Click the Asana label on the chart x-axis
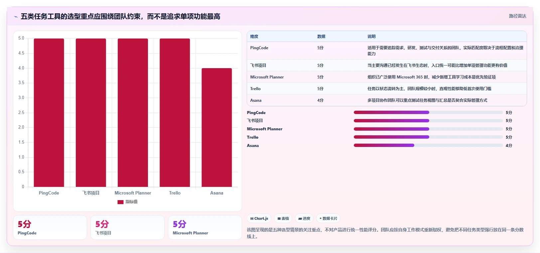Viewport: 540px width, 253px height. point(217,193)
